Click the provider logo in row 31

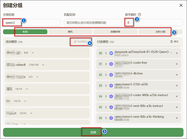[111, 64]
